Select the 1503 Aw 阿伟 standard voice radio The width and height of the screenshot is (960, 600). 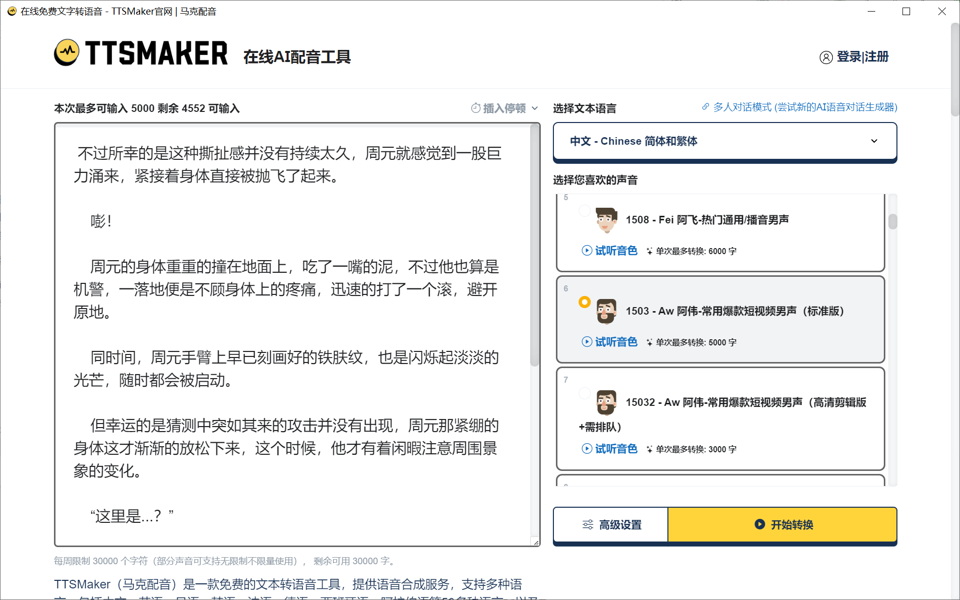click(x=584, y=302)
